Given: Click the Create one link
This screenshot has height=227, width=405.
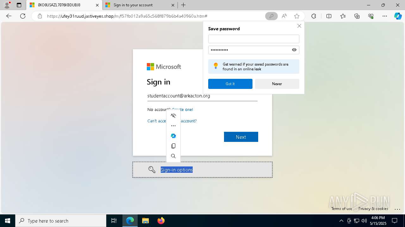Looking at the screenshot, I should click(183, 109).
